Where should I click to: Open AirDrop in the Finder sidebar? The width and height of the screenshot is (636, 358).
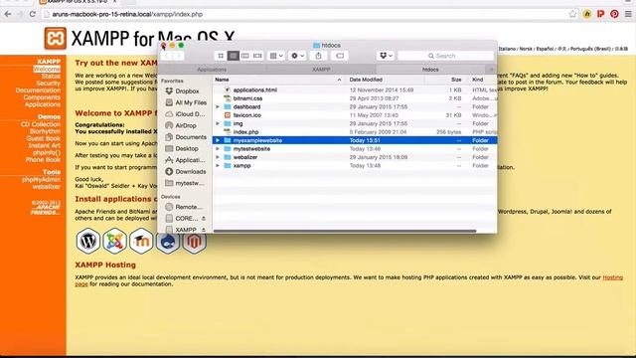[x=181, y=126]
